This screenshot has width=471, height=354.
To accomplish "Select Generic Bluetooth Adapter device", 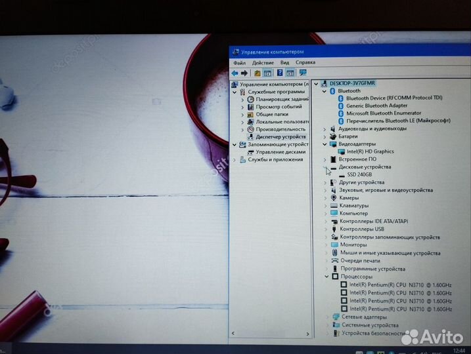I will 376,106.
